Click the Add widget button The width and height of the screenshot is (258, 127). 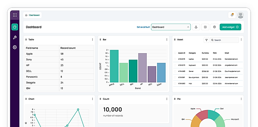pos(230,27)
